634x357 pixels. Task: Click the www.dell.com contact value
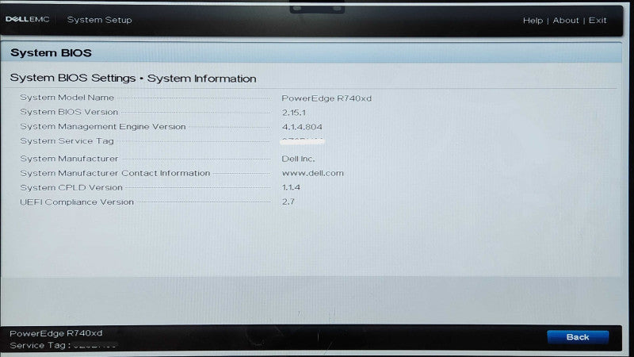[312, 173]
